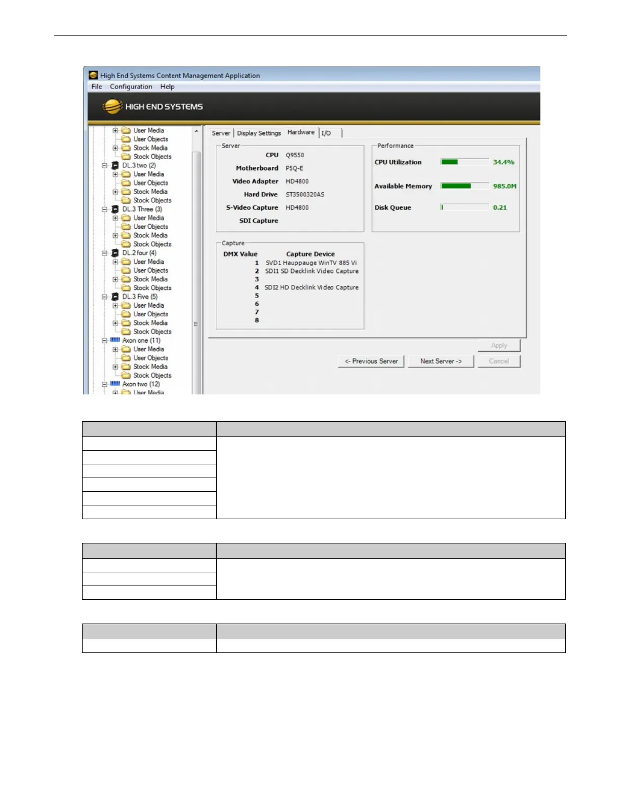This screenshot has height=803, width=620.
Task: Click the Motherboard value P5Q-E
Action: click(x=294, y=168)
